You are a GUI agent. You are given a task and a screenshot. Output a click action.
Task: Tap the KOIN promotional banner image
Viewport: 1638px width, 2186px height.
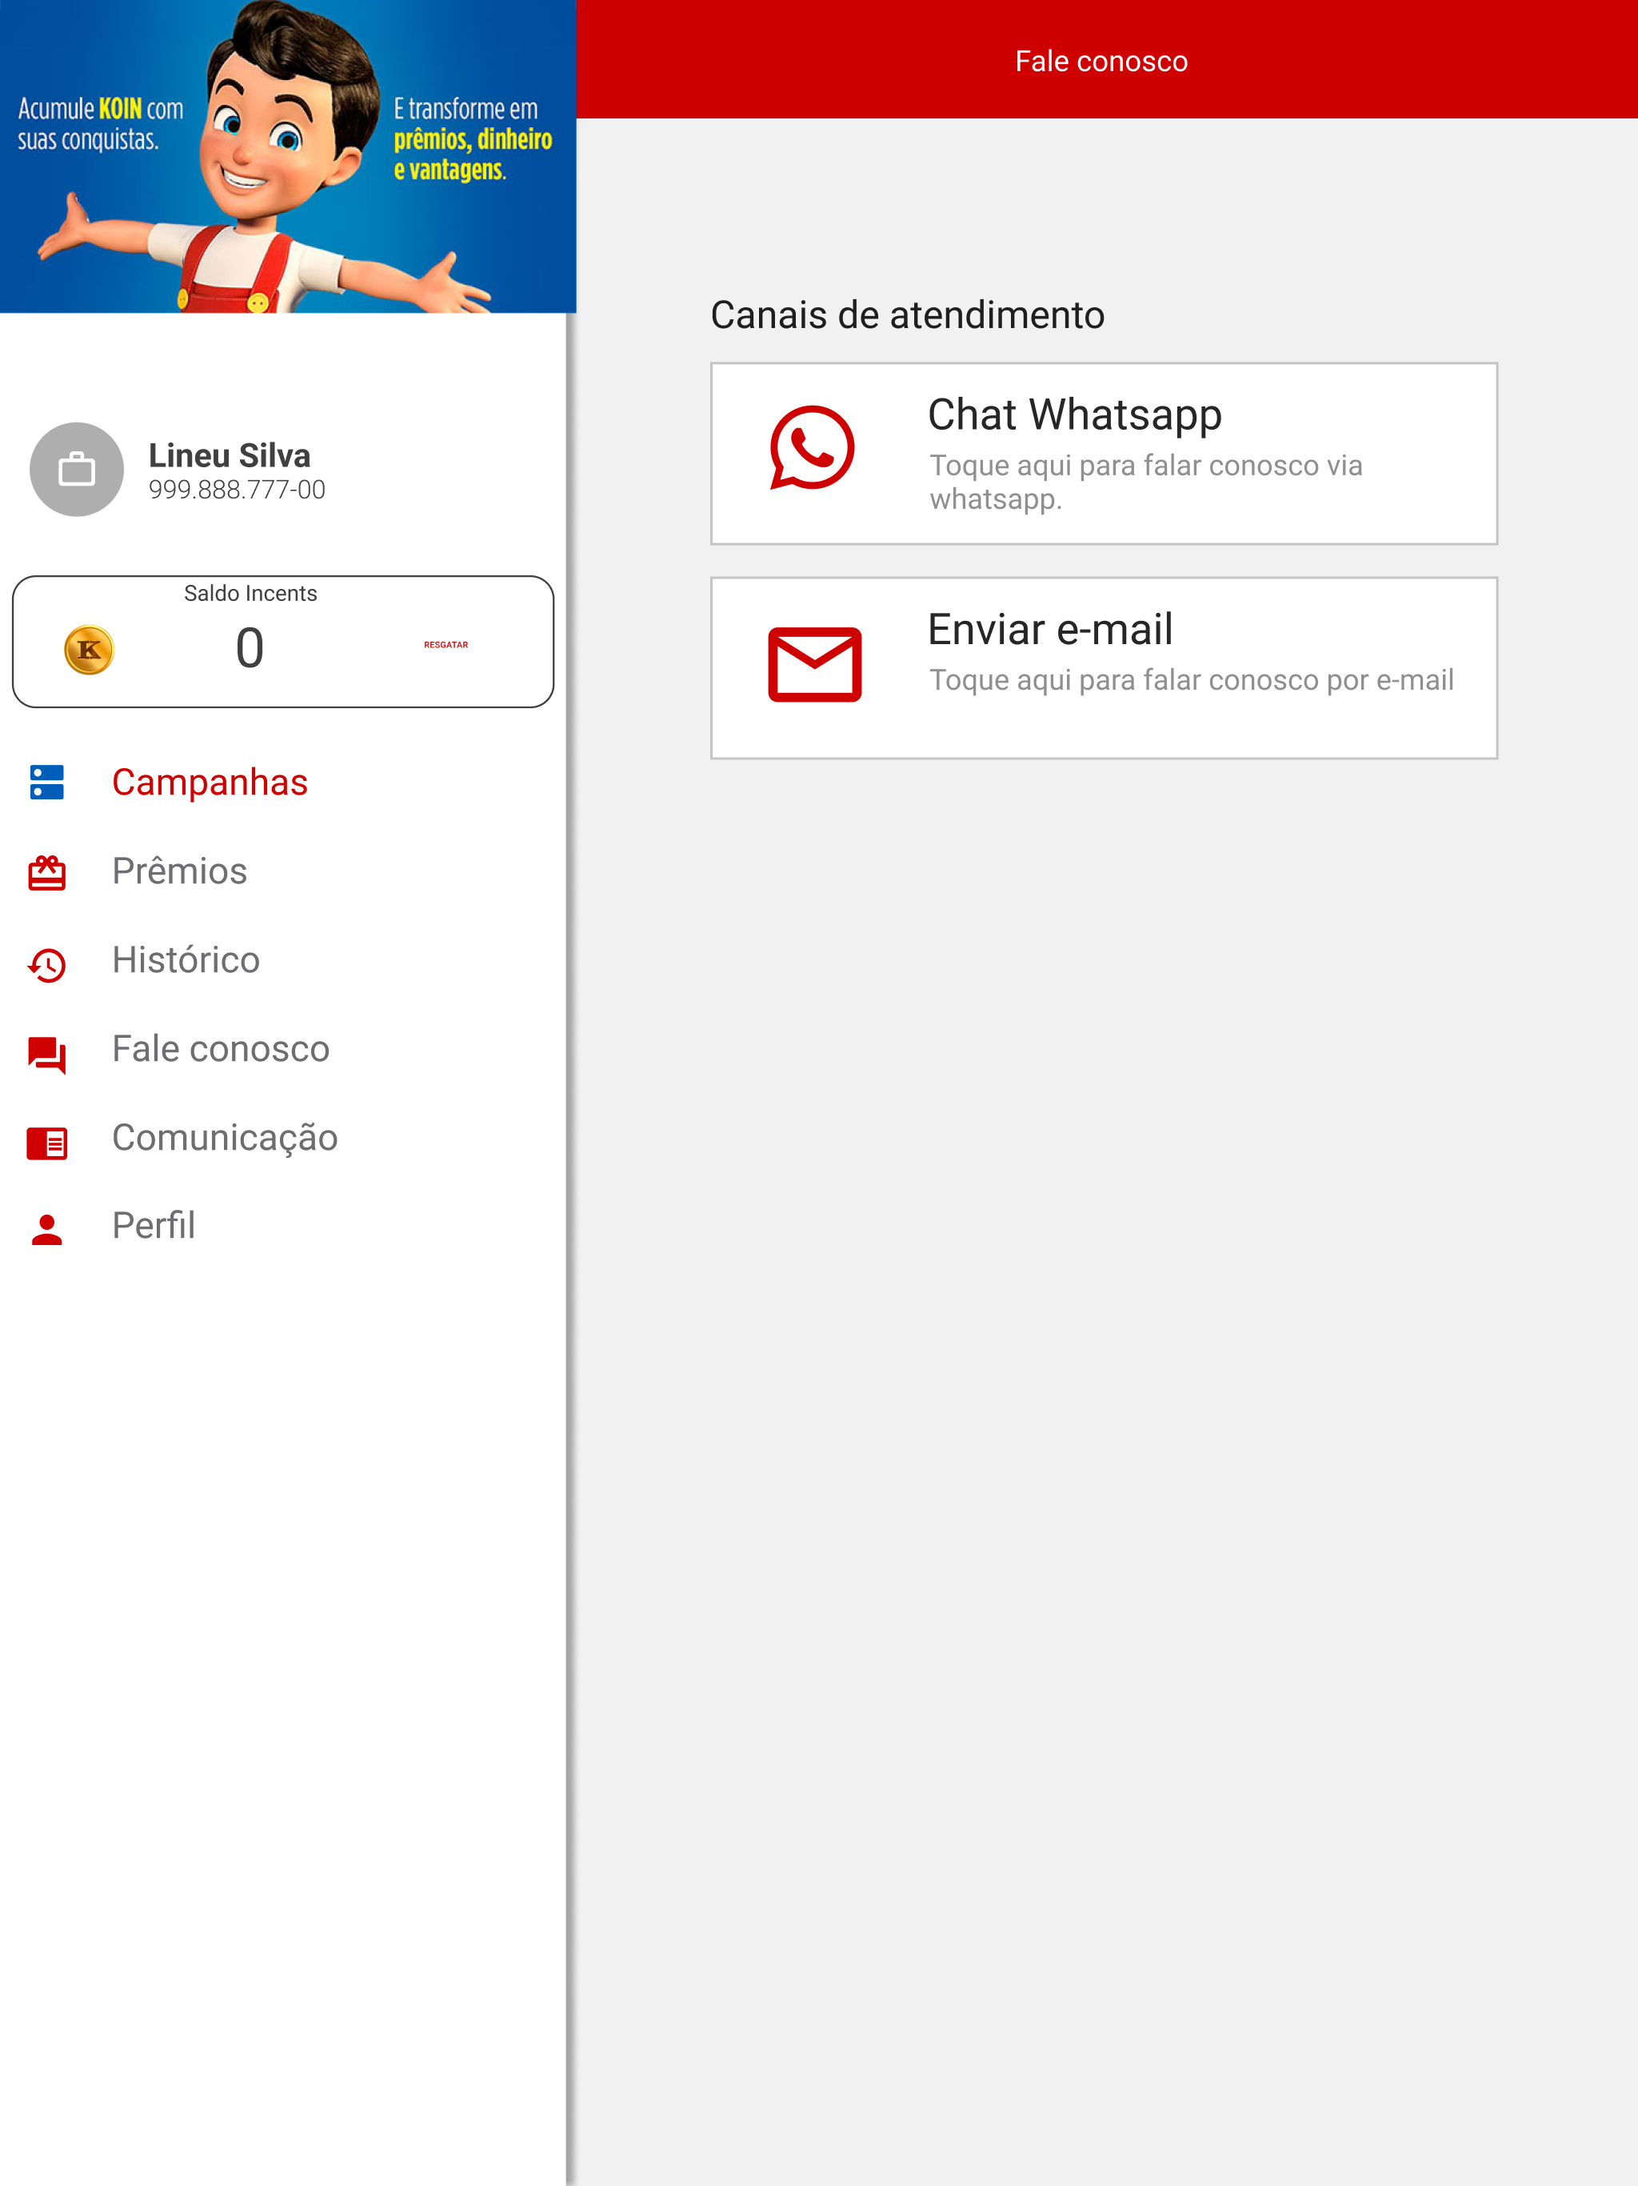click(287, 156)
